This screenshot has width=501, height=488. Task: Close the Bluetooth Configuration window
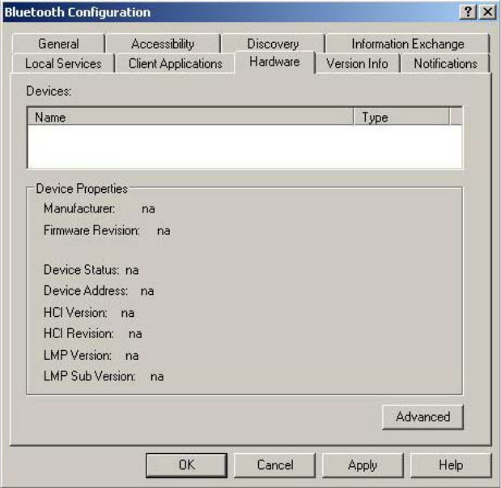[x=487, y=12]
